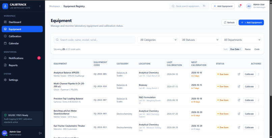
Task: Click equipment code EQ-2024-007
Action: (100, 100)
